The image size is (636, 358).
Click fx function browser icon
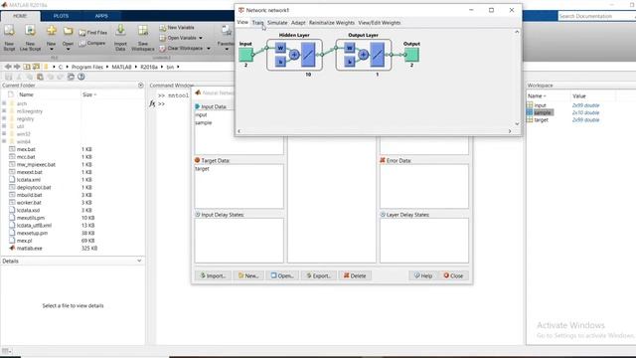[152, 103]
